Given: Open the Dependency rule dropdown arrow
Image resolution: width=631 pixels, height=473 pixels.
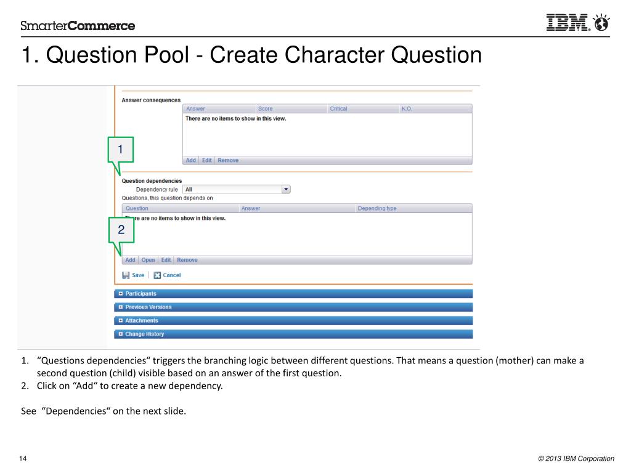Looking at the screenshot, I should pos(286,189).
